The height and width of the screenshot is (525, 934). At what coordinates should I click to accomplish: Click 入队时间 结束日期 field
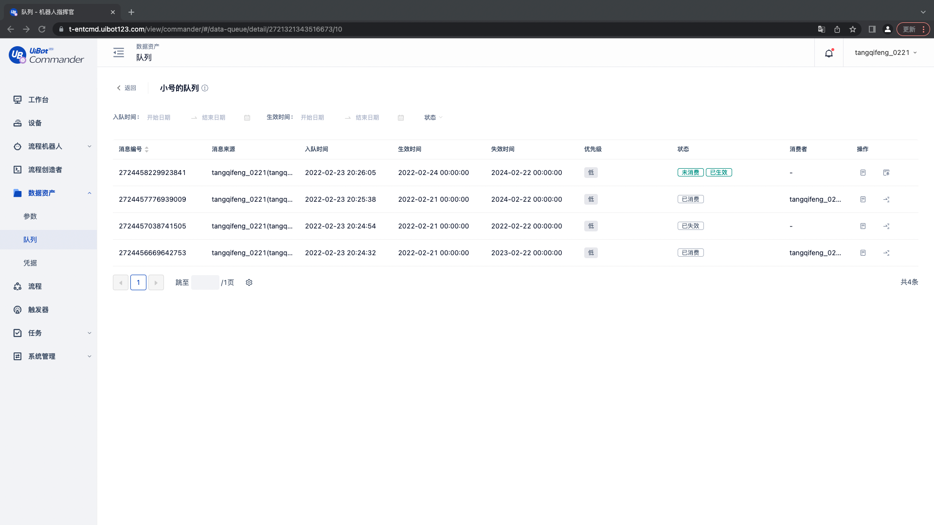pyautogui.click(x=220, y=118)
